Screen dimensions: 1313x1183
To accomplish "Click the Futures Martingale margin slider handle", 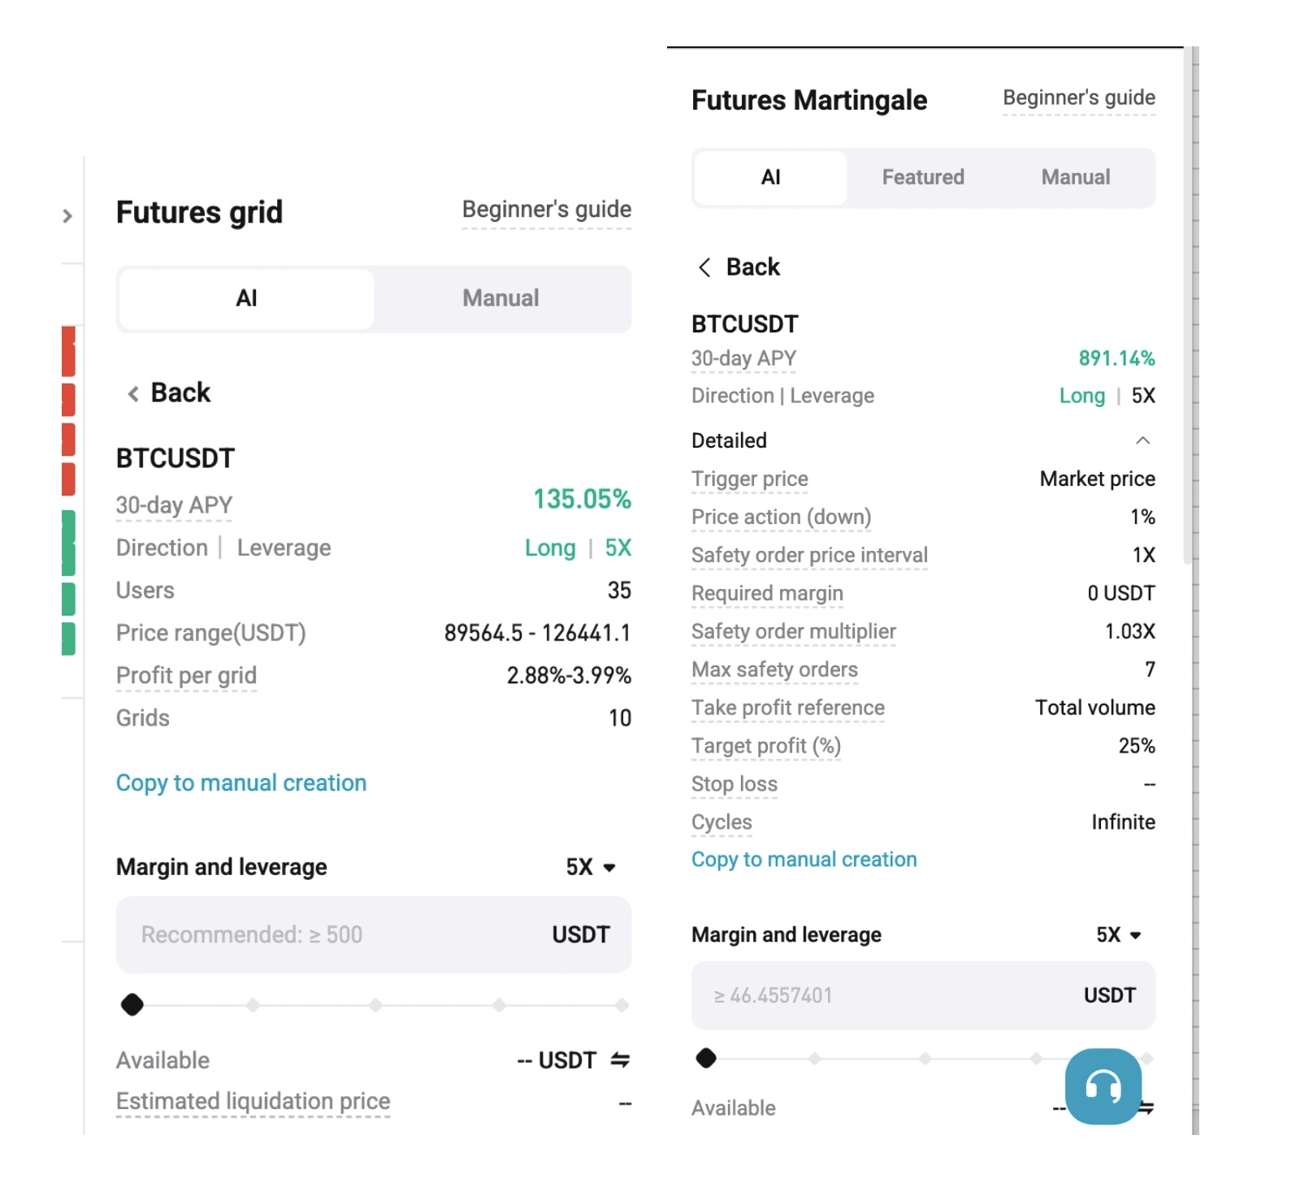I will pos(706,1058).
